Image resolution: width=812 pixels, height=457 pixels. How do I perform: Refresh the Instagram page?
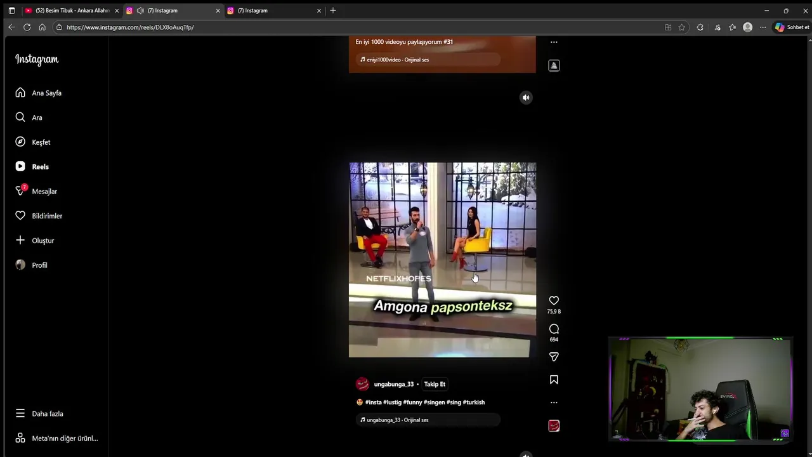[x=27, y=27]
